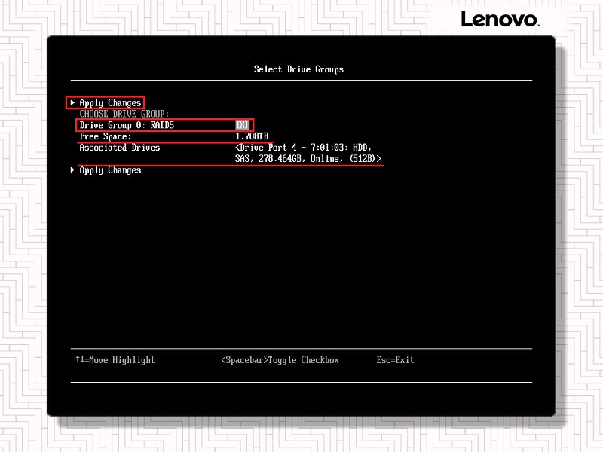Click the Esc=Exit hint
603x452 pixels.
tap(395, 360)
